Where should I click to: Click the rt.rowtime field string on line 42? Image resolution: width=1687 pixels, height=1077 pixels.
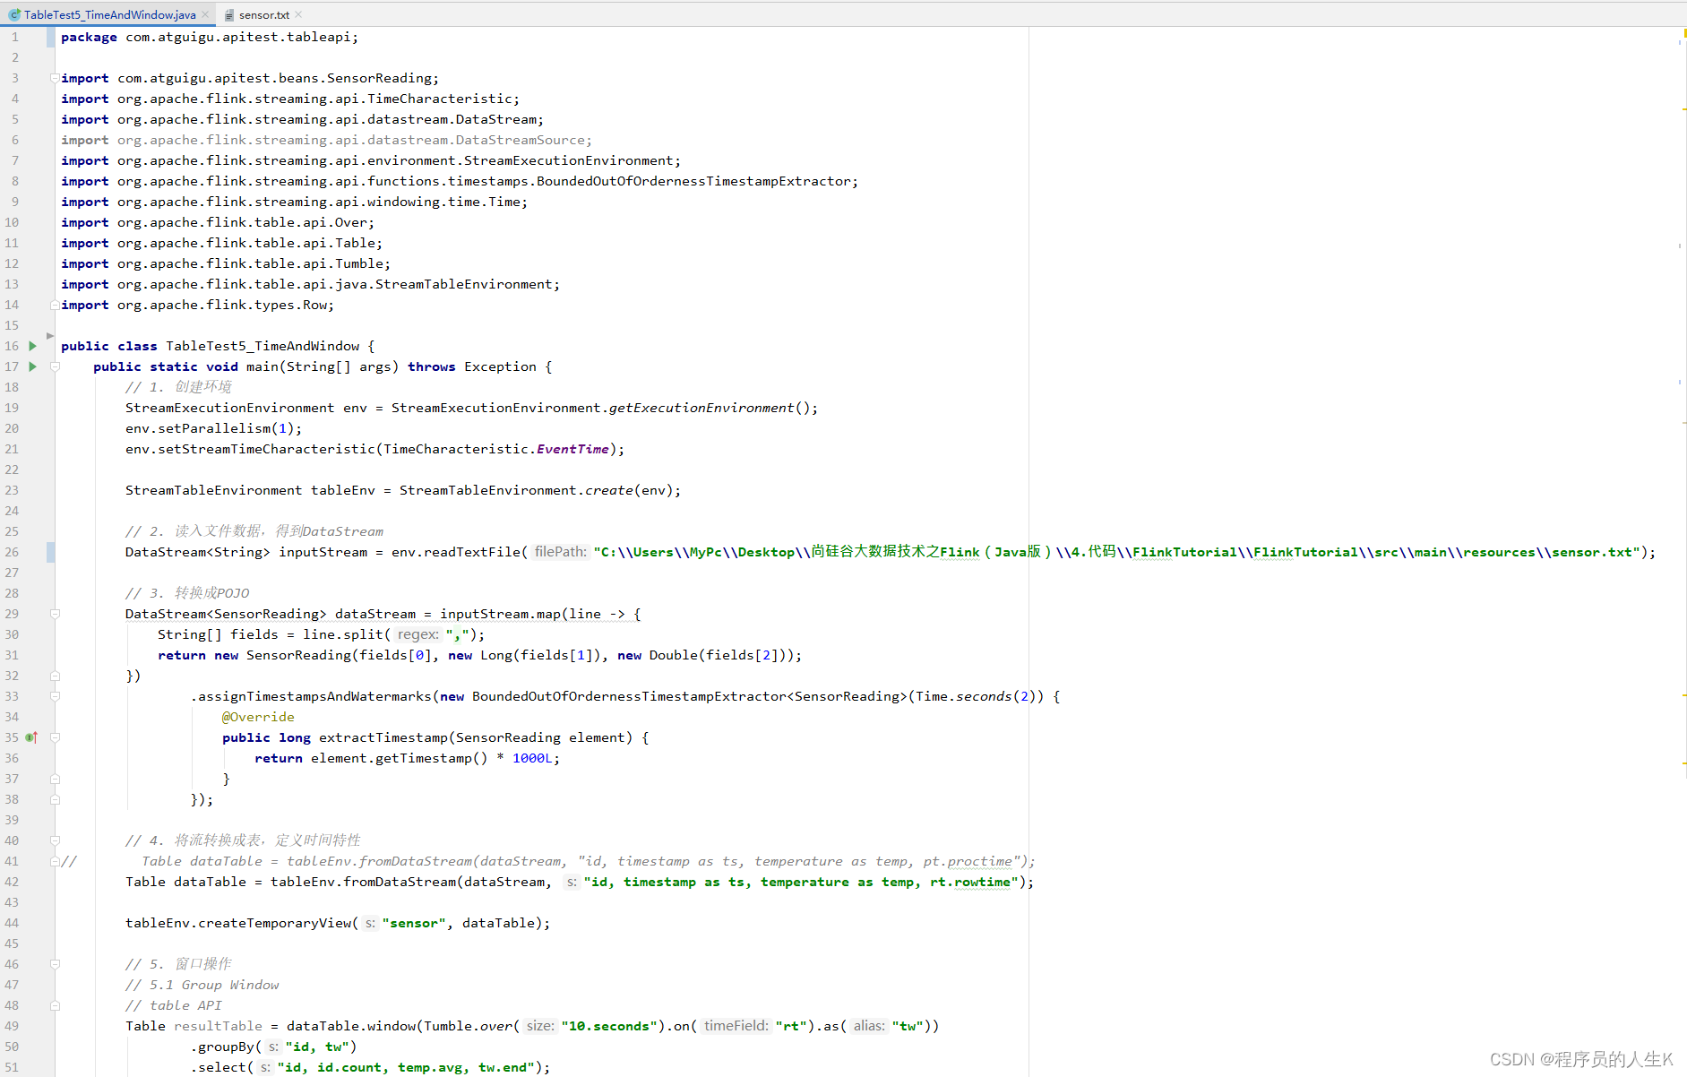coord(969,882)
